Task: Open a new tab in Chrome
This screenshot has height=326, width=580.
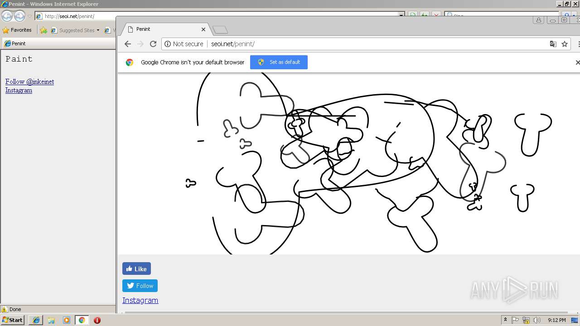Action: point(220,30)
